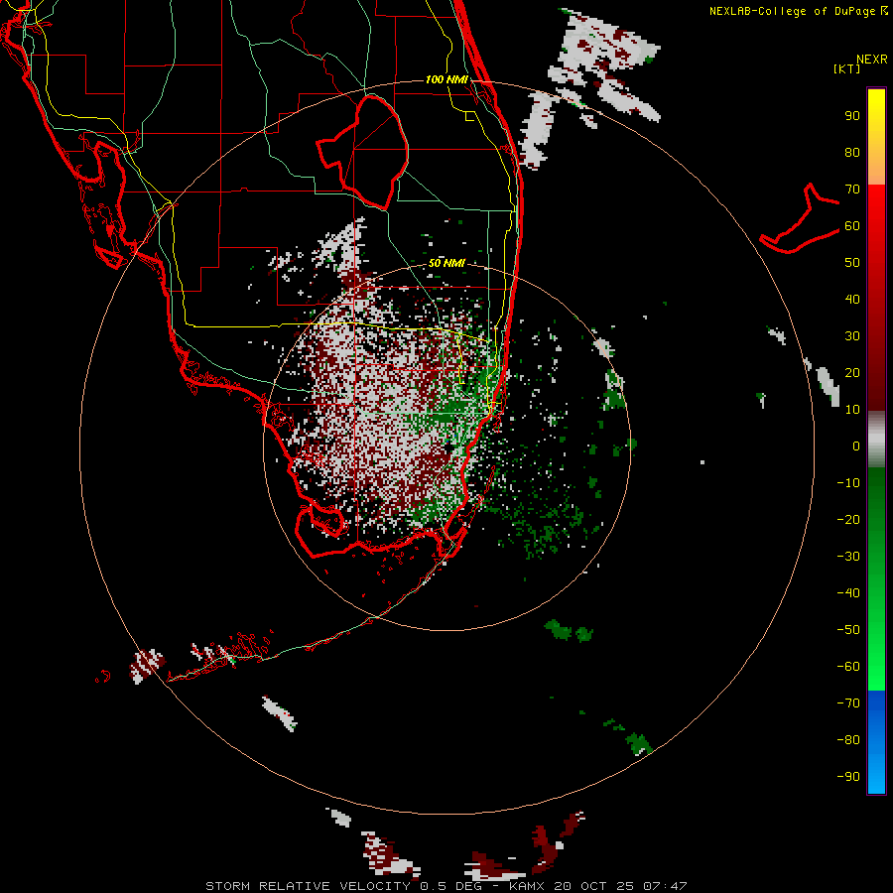Viewport: 893px width, 893px height.
Task: Click the 0 value on the velocity scale
Action: coord(856,446)
